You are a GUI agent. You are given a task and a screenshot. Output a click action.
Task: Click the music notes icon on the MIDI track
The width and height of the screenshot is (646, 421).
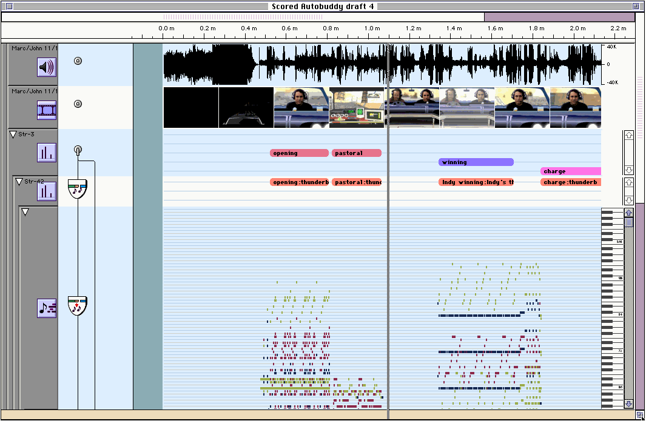pyautogui.click(x=47, y=308)
